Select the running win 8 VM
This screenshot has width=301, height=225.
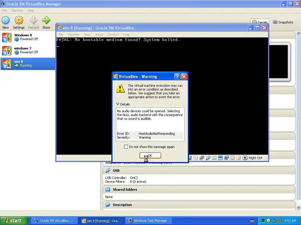click(28, 64)
